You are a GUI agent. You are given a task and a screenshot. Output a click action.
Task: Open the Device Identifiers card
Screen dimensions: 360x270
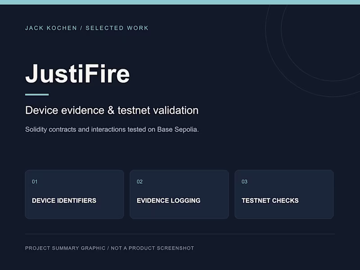(74, 194)
